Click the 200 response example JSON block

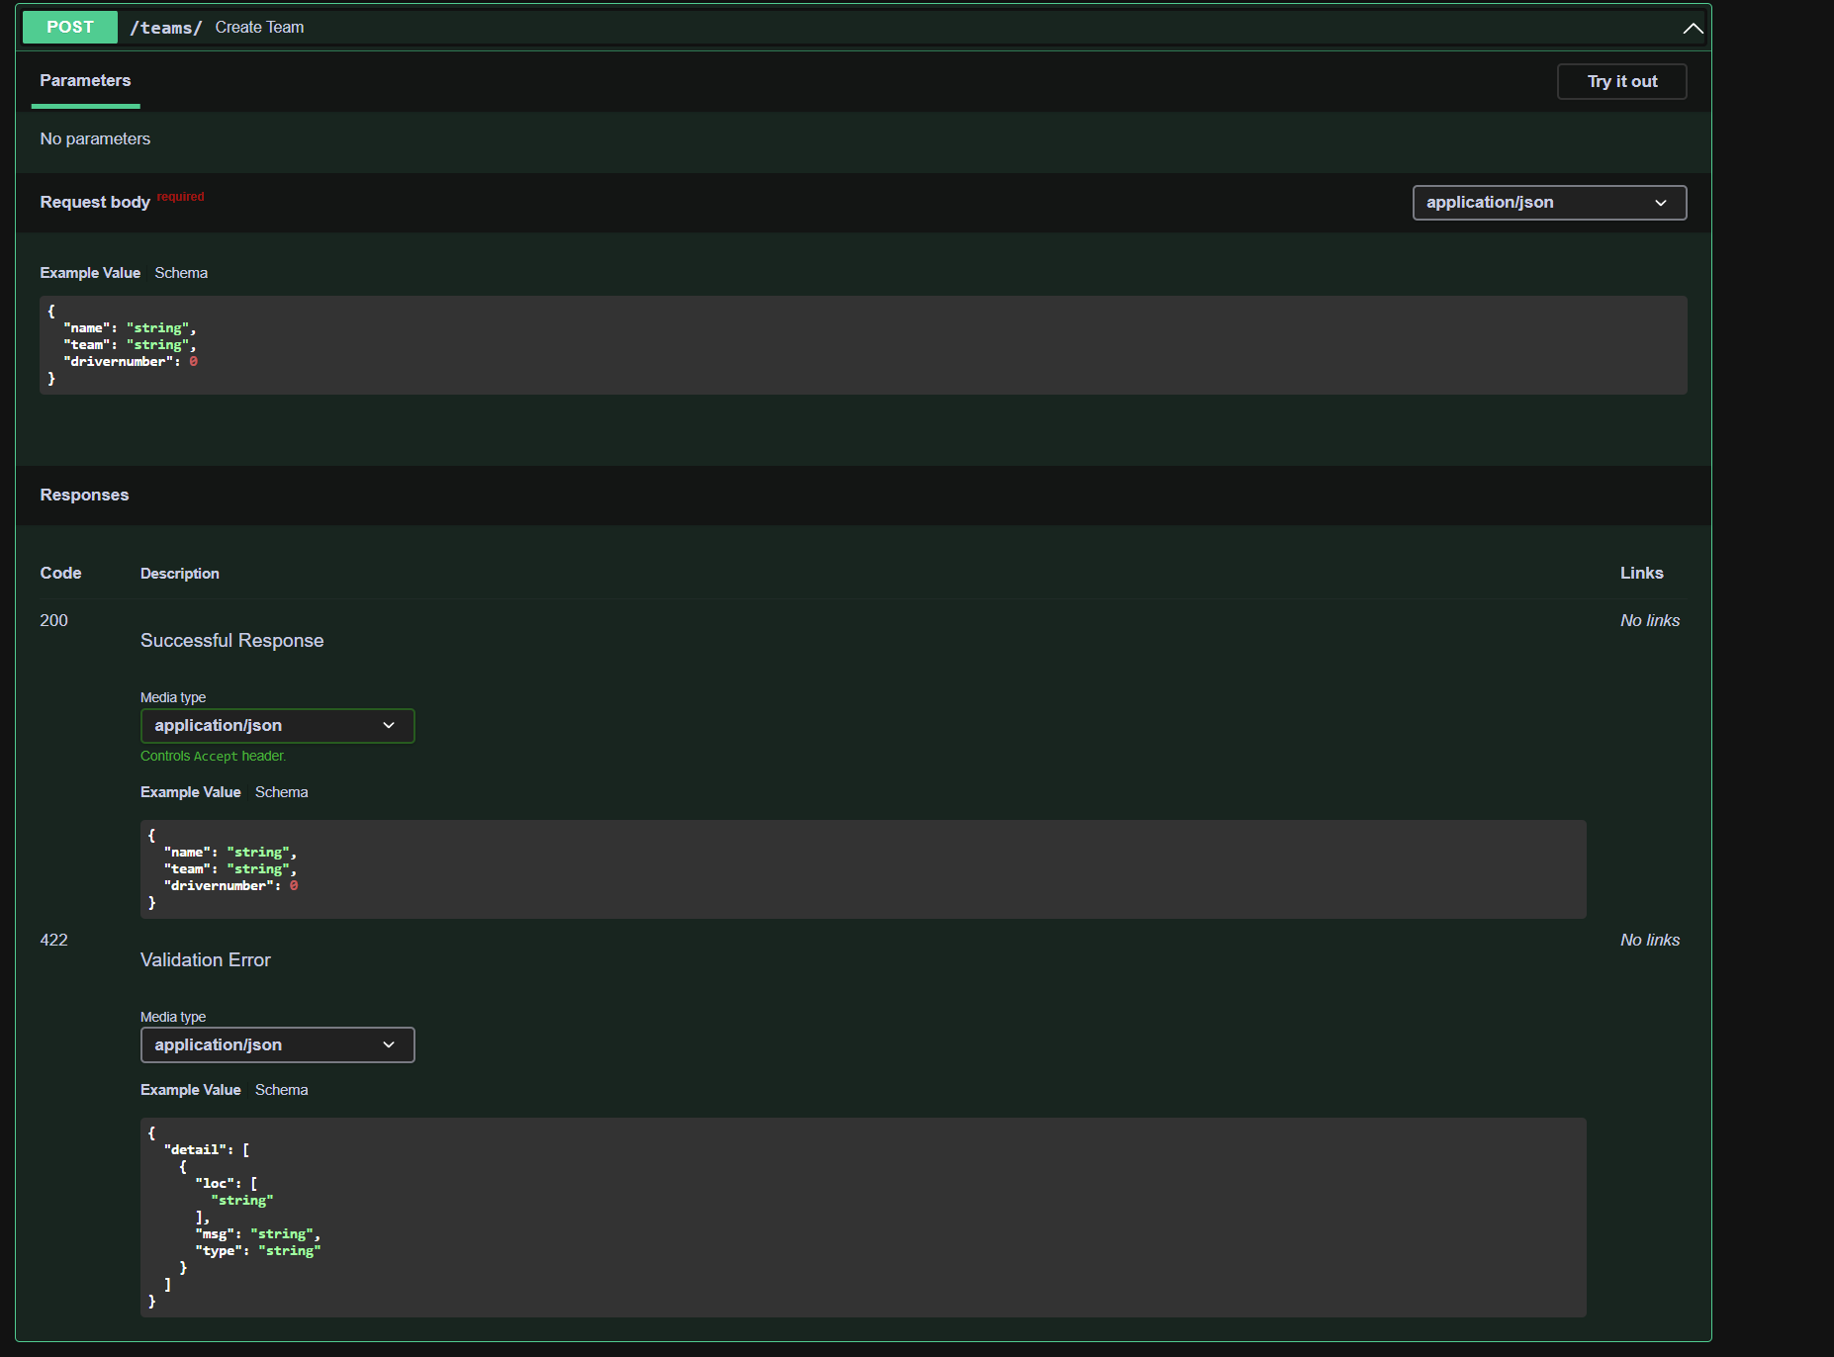(864, 869)
